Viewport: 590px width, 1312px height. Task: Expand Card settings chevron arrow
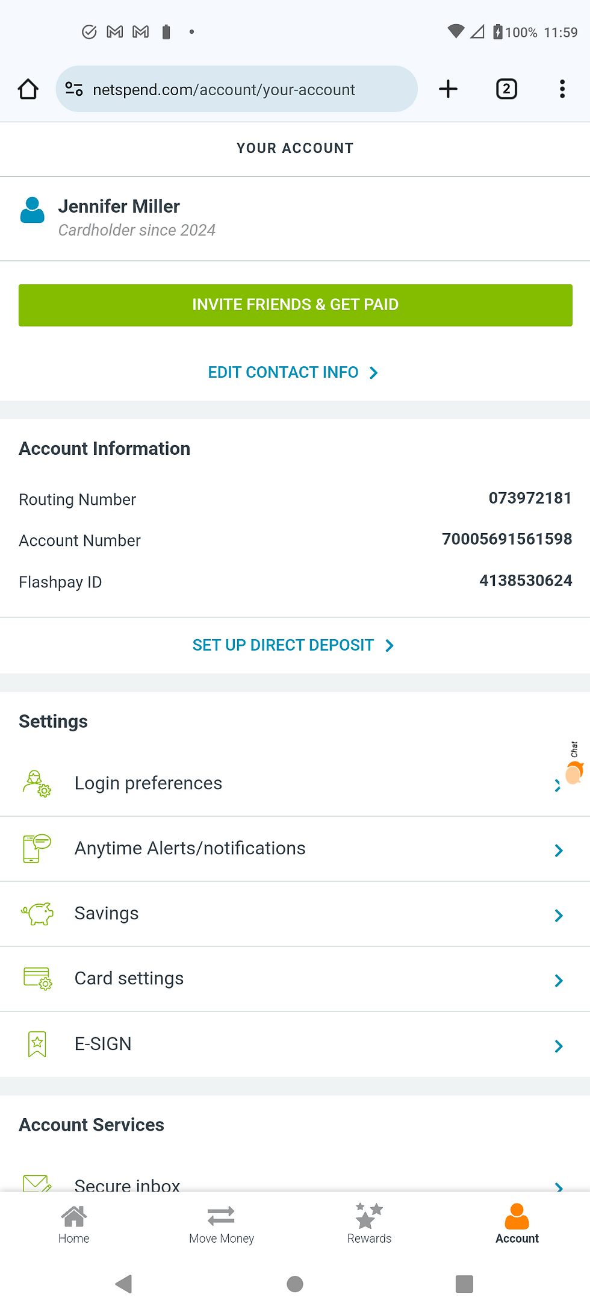pyautogui.click(x=559, y=980)
